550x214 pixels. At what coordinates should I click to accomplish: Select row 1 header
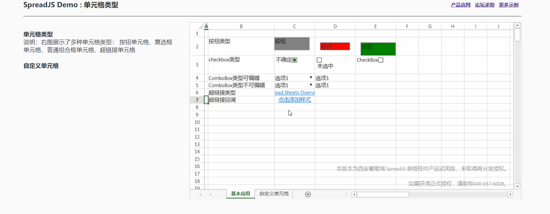(x=197, y=33)
